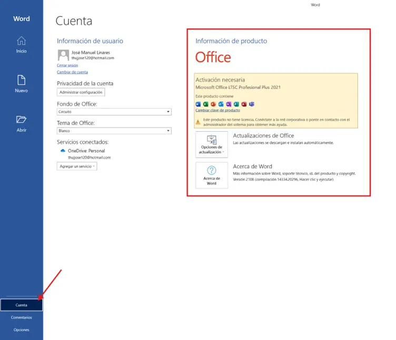The image size is (396, 340).
Task: Click the user profile picture
Action: 63,55
